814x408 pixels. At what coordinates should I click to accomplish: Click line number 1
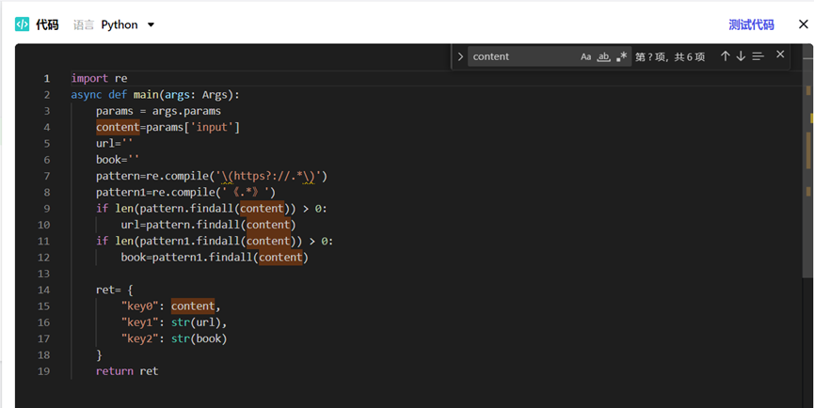click(47, 78)
